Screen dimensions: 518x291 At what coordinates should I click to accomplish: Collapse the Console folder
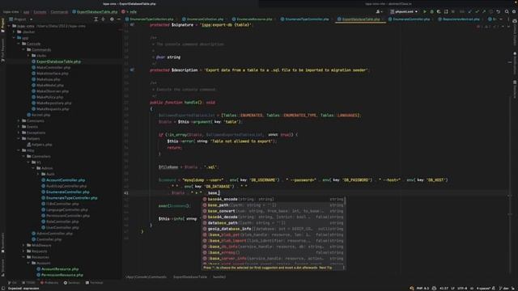click(x=19, y=44)
